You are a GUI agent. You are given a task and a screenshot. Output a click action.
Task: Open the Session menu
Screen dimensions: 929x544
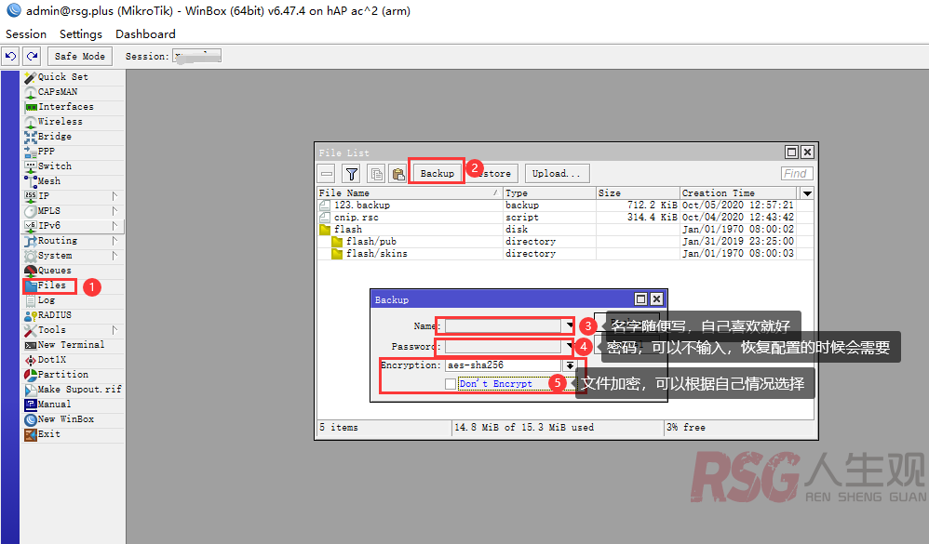(26, 34)
